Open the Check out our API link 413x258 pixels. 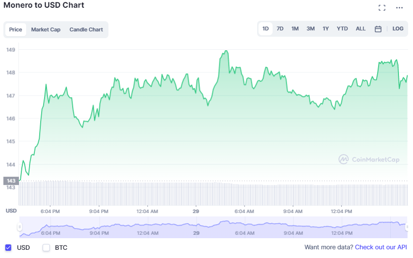pyautogui.click(x=381, y=247)
